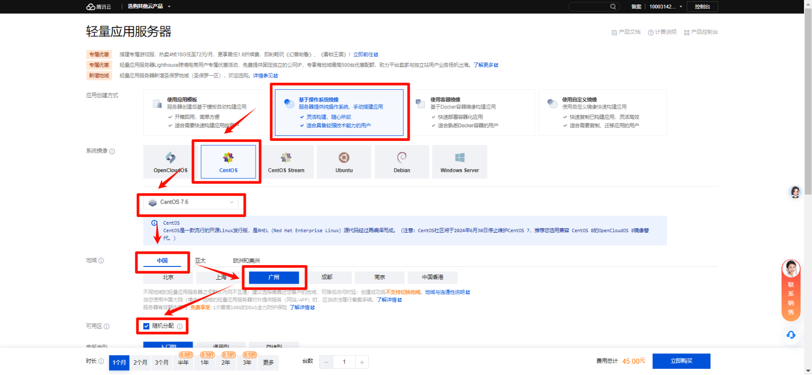Expand the 更多 duration options
This screenshot has height=375, width=812.
(268, 362)
